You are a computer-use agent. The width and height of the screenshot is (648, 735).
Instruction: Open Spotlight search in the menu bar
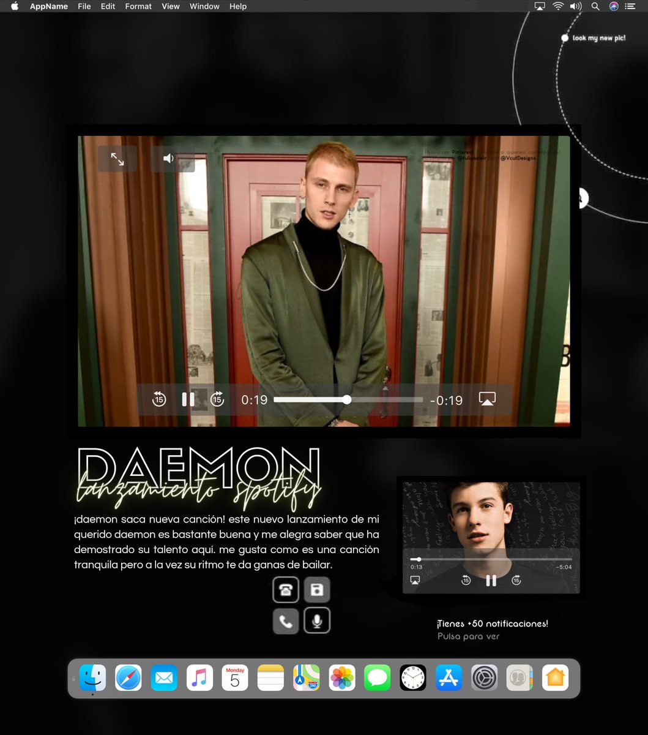pyautogui.click(x=595, y=6)
